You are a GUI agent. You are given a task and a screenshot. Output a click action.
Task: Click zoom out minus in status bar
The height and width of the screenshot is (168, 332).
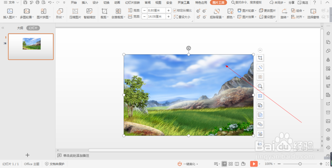pos(279,164)
